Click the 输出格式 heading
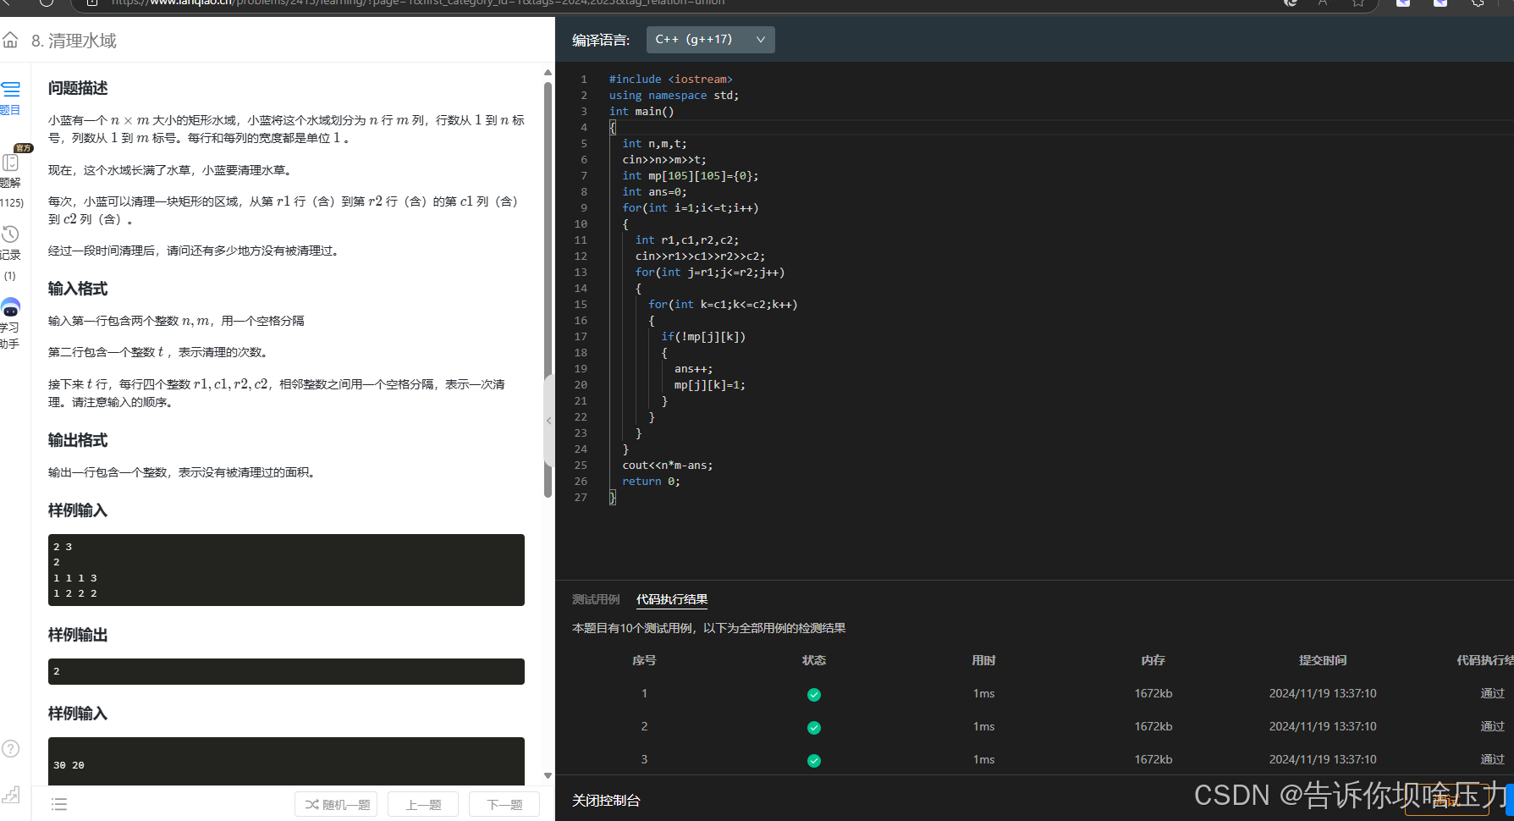Image resolution: width=1514 pixels, height=821 pixels. click(x=78, y=440)
